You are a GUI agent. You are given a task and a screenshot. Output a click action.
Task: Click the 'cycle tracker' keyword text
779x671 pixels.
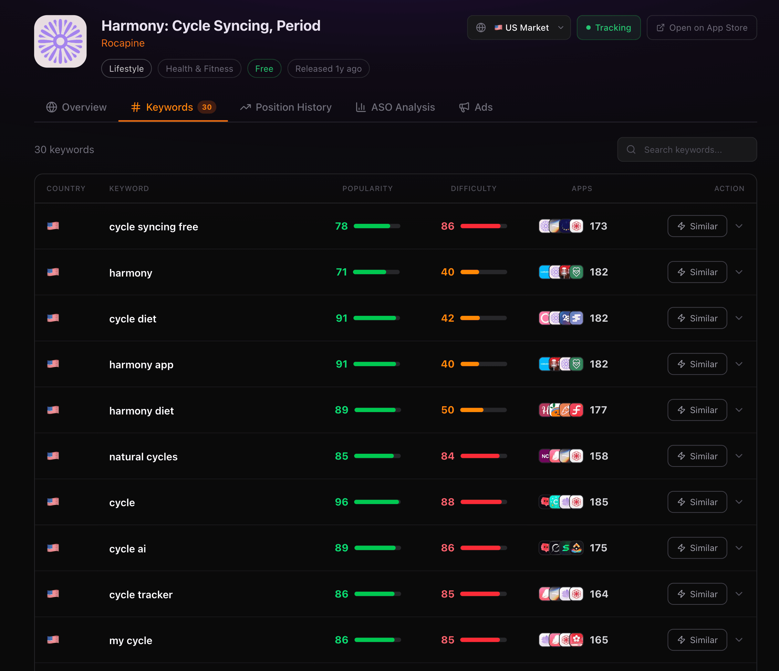pyautogui.click(x=141, y=594)
